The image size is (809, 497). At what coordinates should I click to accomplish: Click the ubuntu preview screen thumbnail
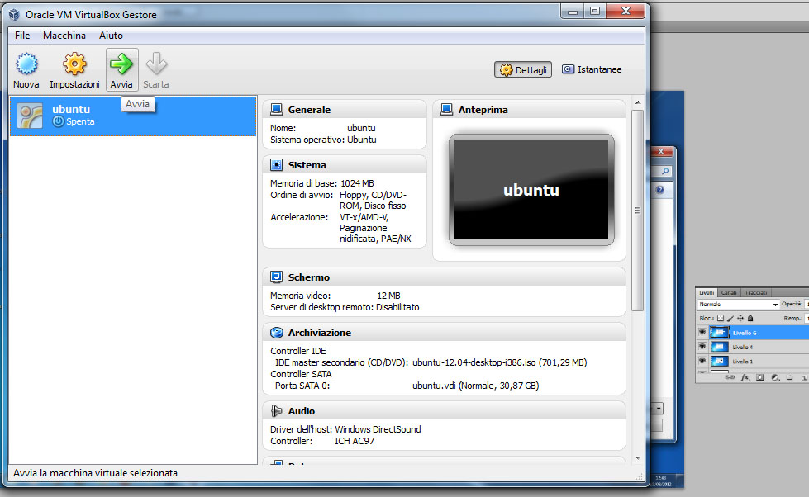[531, 190]
